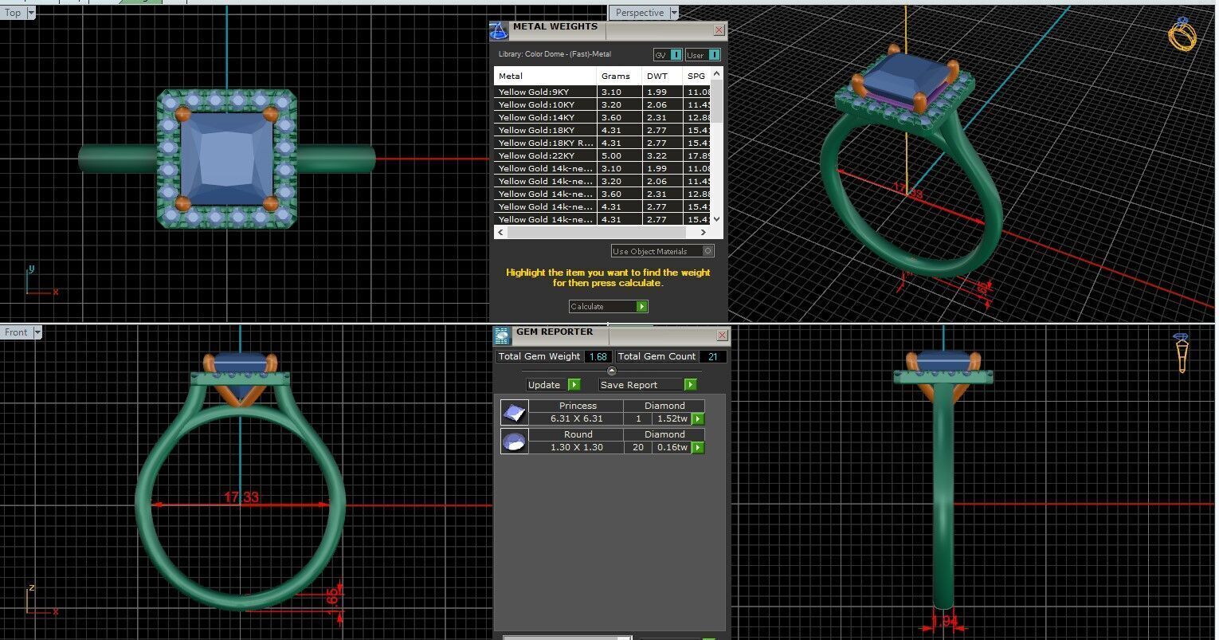1219x640 pixels.
Task: Click the 17.33 dimension in the Front viewport
Action: pos(241,497)
